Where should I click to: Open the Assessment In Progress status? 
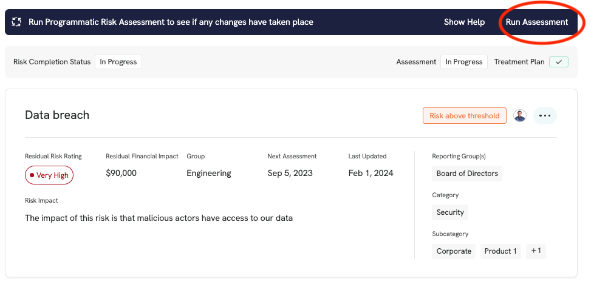click(x=464, y=62)
